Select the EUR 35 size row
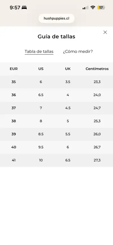The image size is (113, 245). pos(56,82)
